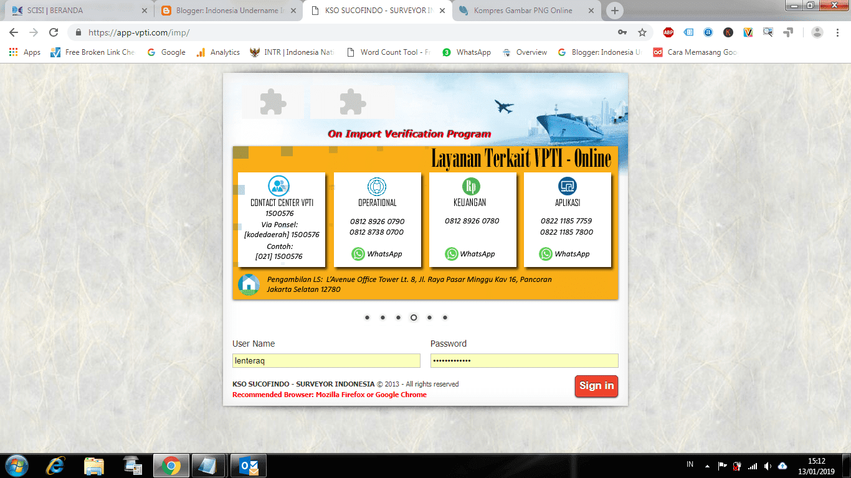The width and height of the screenshot is (851, 478).
Task: Click the Operational gear icon
Action: (377, 187)
